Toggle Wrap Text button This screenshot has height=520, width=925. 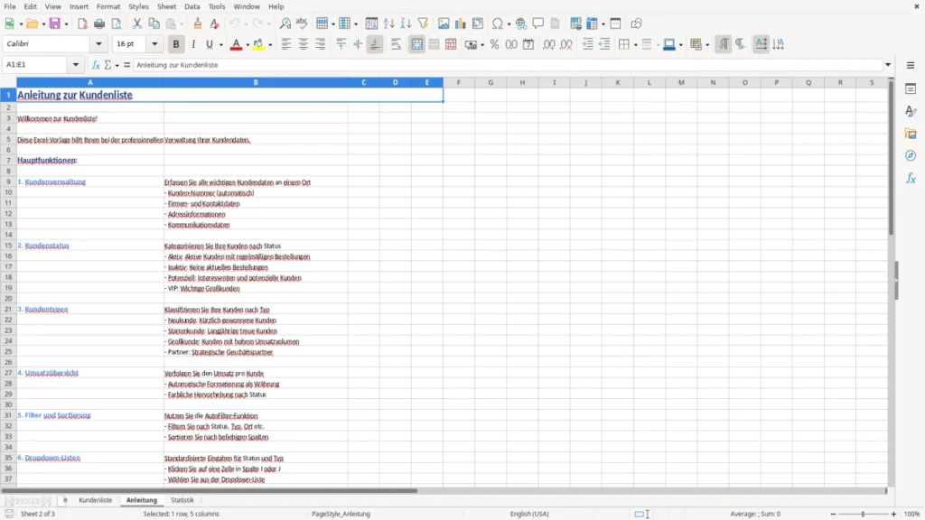(x=396, y=44)
